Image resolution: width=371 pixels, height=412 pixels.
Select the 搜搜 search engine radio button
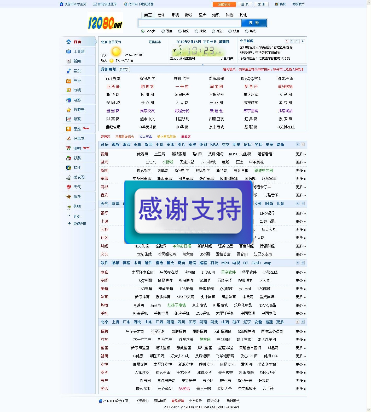click(x=196, y=31)
